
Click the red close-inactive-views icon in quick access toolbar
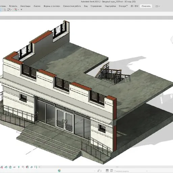[x=16, y=10]
